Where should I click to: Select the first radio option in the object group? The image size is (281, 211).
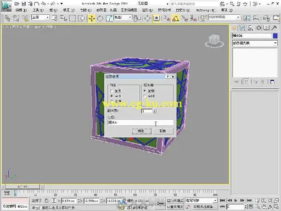click(112, 91)
